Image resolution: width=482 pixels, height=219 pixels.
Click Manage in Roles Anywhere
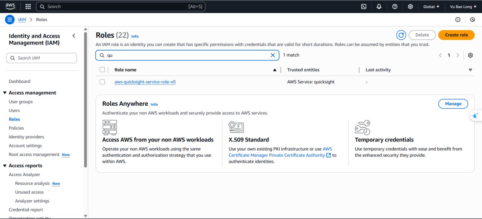[x=453, y=104]
